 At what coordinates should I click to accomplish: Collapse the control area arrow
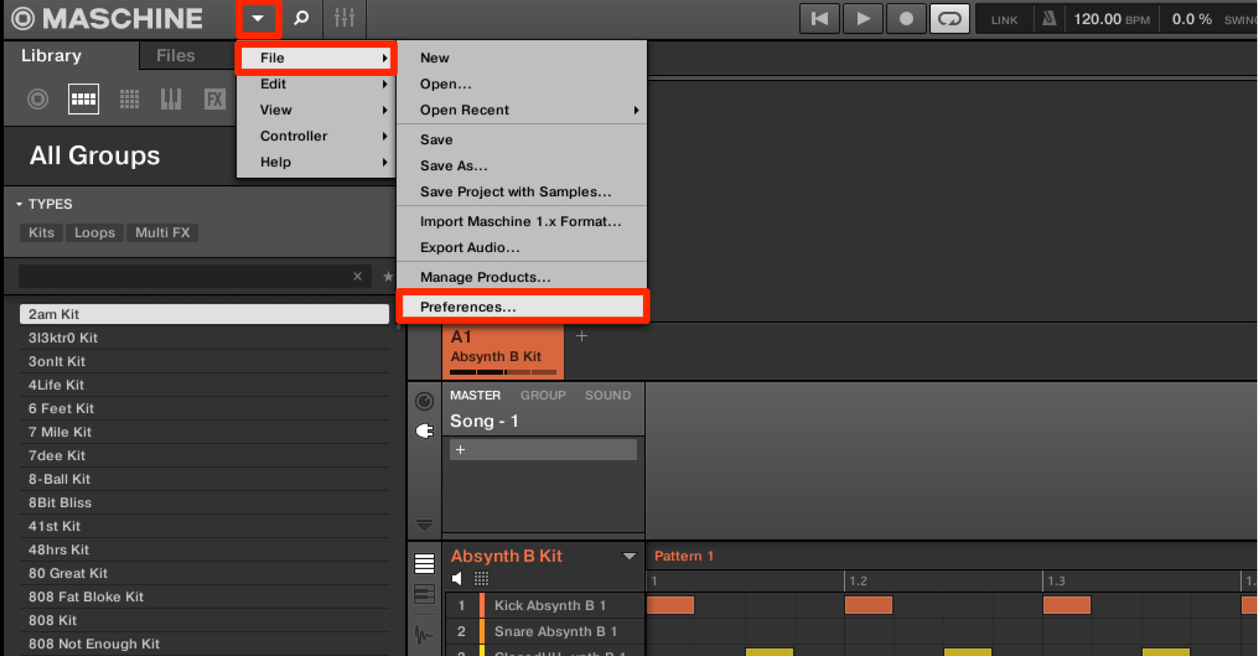pos(424,525)
